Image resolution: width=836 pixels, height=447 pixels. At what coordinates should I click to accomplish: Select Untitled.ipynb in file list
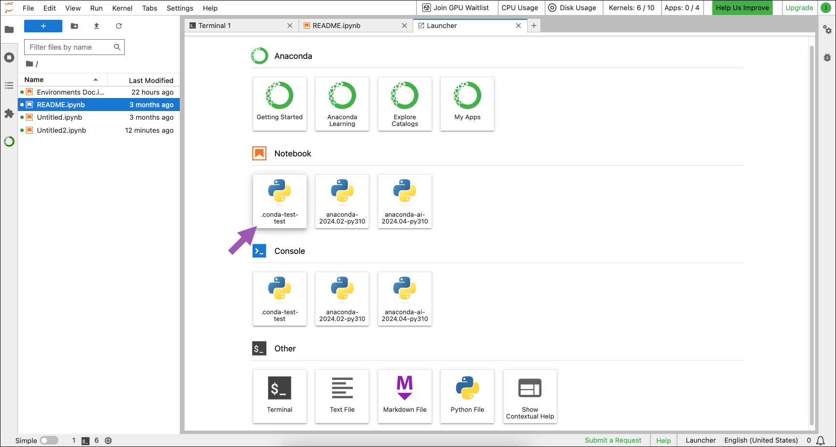coord(99,117)
